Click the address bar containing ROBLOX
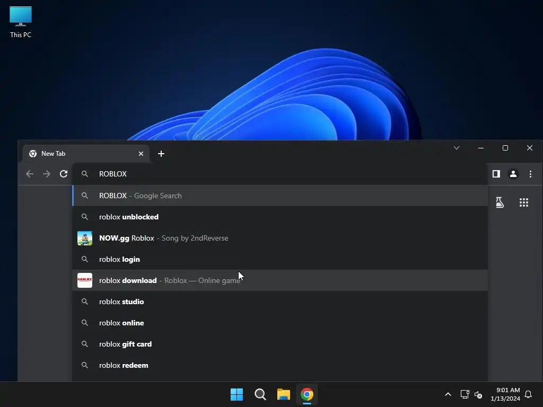This screenshot has height=407, width=543. (x=280, y=174)
